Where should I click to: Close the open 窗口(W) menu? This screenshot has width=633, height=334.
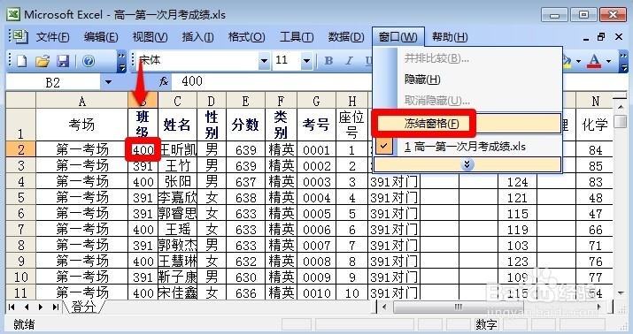(x=398, y=37)
